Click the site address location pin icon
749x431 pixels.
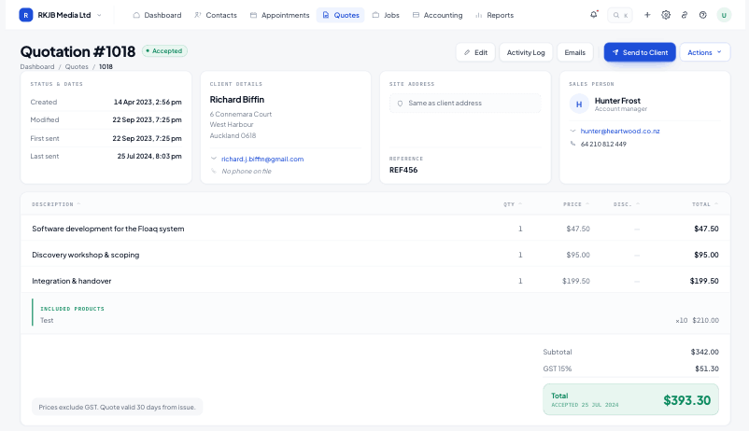click(401, 104)
